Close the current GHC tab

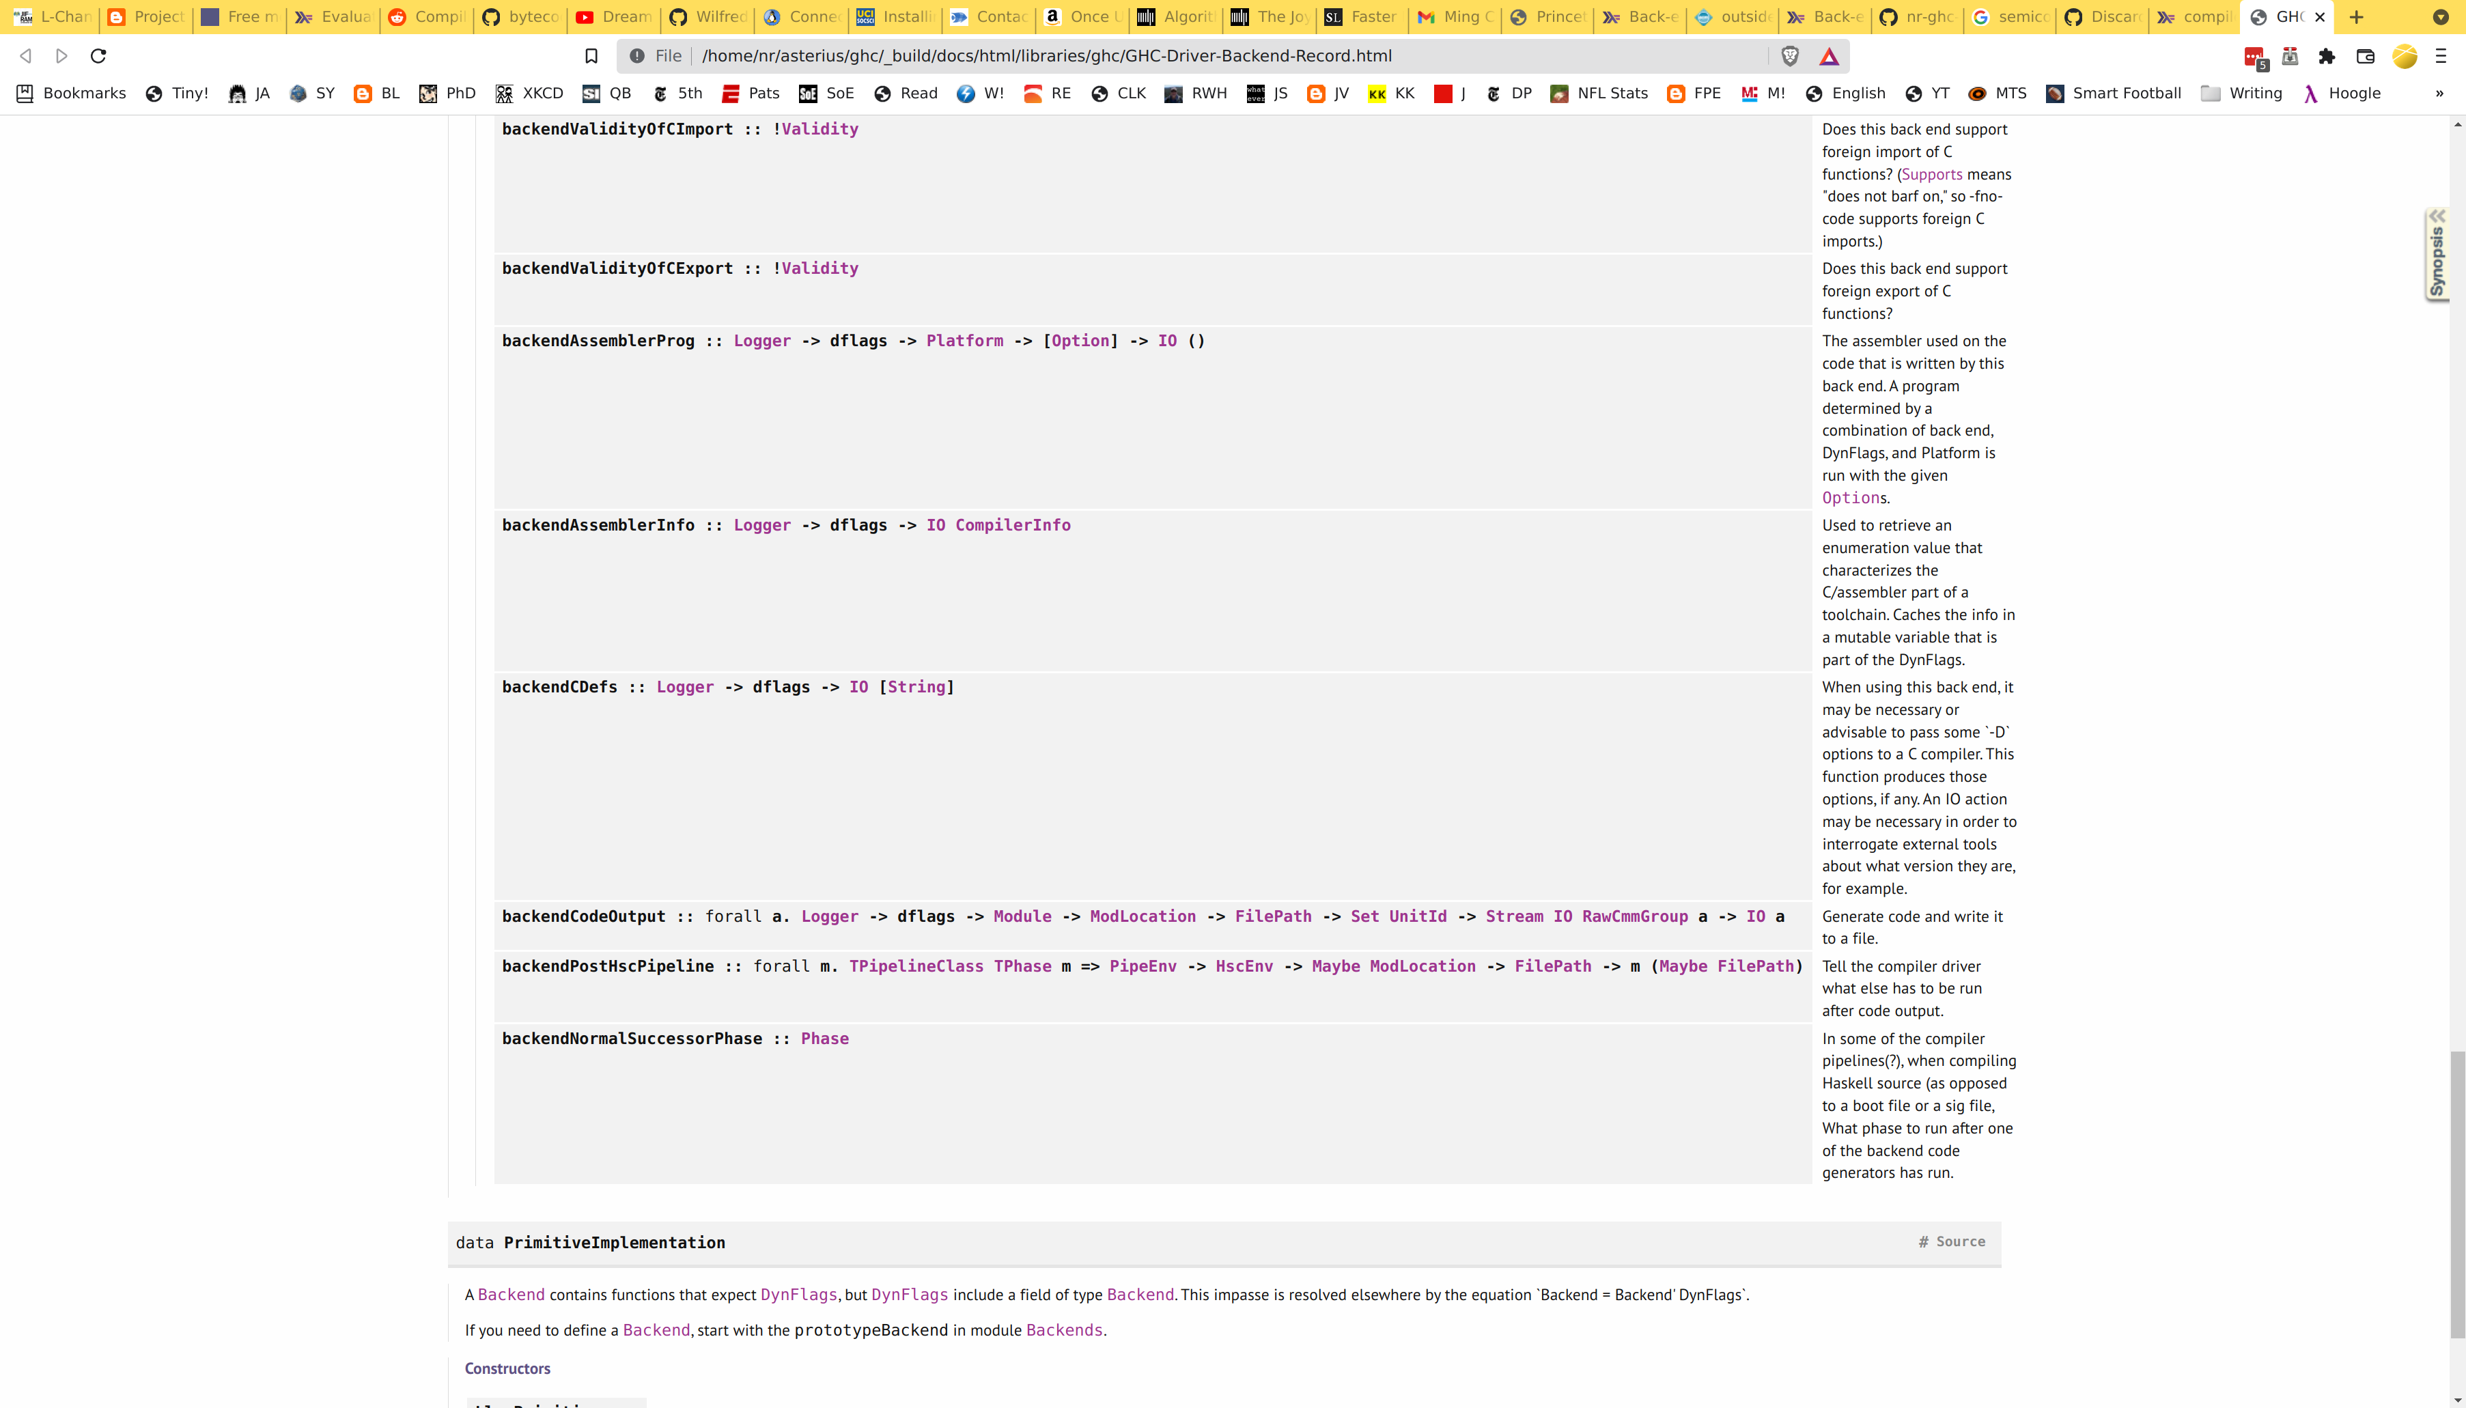(2319, 16)
